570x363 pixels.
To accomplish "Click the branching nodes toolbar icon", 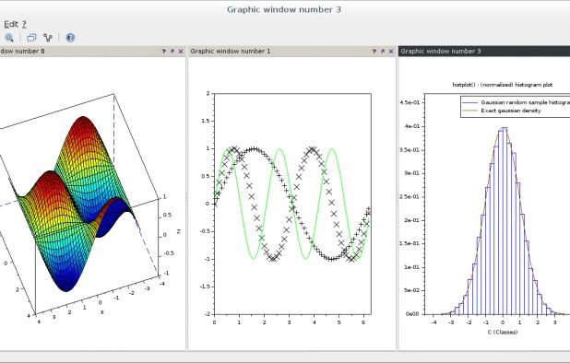I will [x=48, y=38].
